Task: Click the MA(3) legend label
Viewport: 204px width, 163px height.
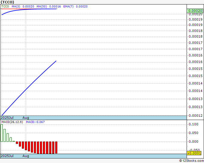Action: [16, 7]
